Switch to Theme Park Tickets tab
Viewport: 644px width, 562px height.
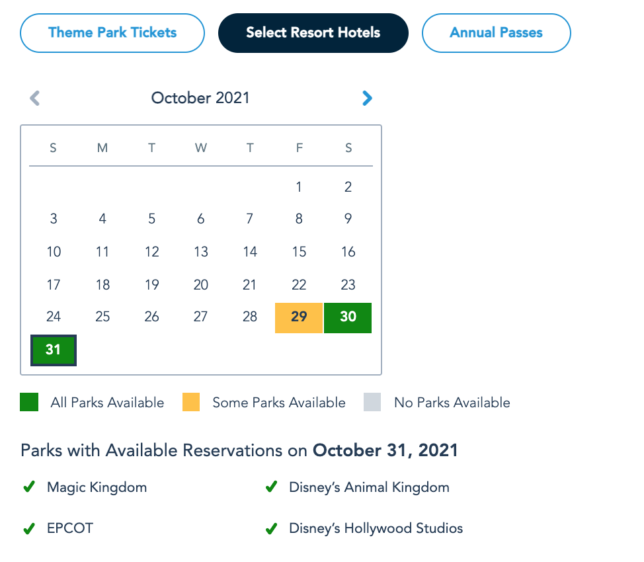tap(112, 32)
